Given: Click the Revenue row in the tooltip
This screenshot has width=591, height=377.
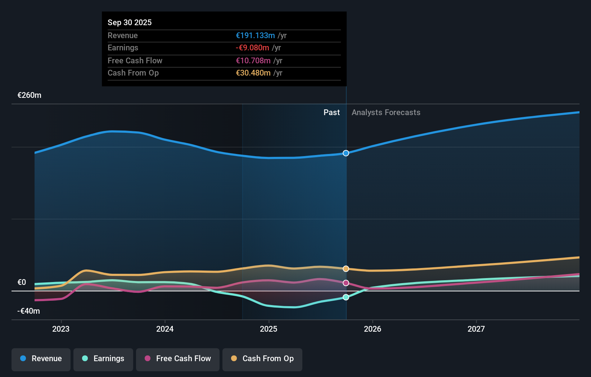Looking at the screenshot, I should [224, 35].
